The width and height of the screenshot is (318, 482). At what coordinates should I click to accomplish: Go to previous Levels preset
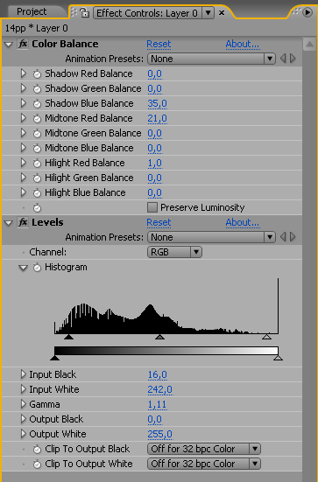[283, 237]
